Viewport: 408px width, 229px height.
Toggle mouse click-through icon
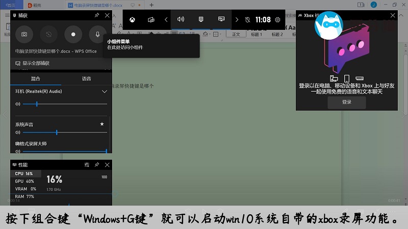(x=247, y=20)
